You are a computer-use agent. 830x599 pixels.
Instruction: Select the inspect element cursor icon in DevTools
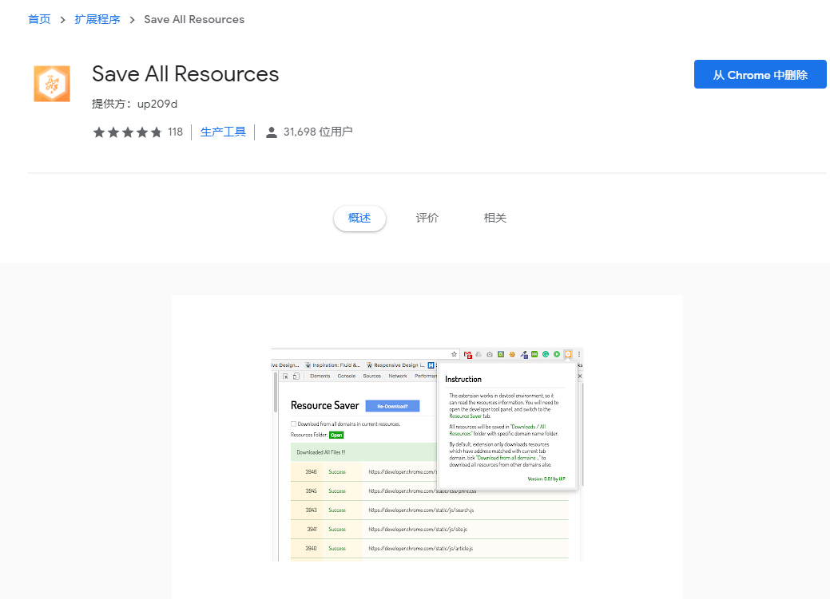[x=285, y=376]
